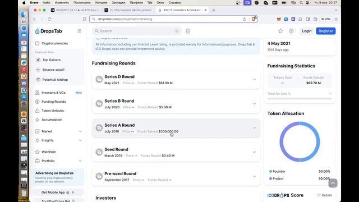This screenshot has width=359, height=202.
Task: Toggle Brave sidebar panel icon
Action: 308,19
